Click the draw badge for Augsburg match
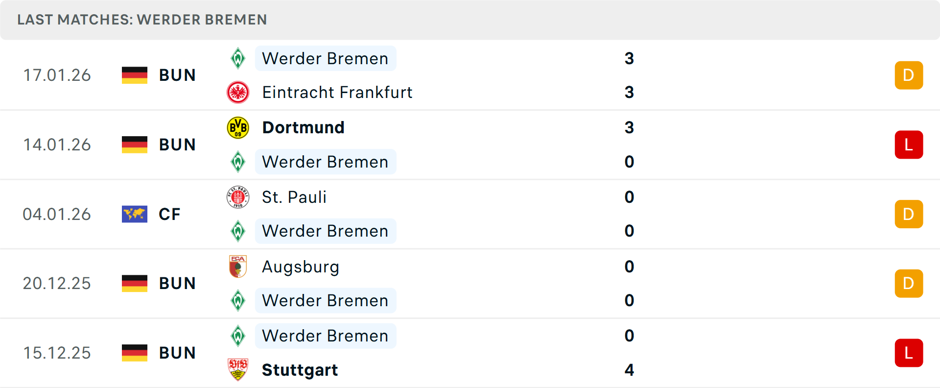The height and width of the screenshot is (388, 940). tap(909, 283)
